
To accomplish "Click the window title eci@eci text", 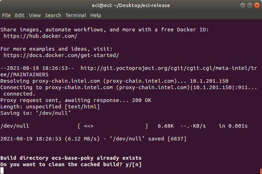I will coord(131,5).
